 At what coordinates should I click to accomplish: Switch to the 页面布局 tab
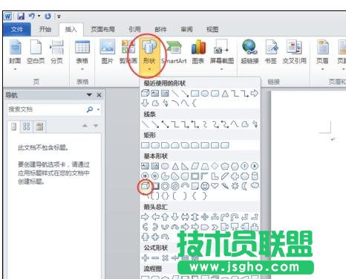coord(103,29)
